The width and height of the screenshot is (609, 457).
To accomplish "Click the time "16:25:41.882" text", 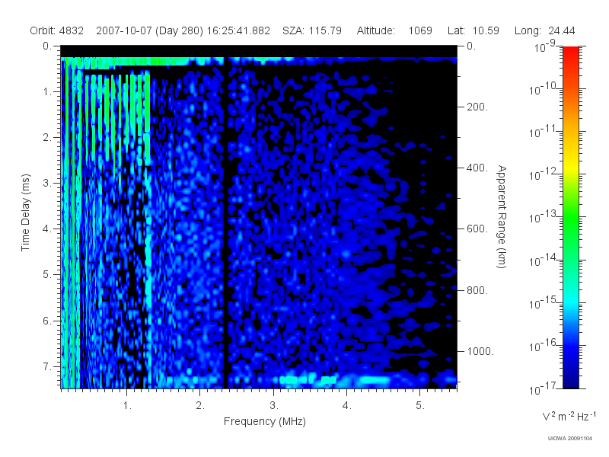I will 238,30.
